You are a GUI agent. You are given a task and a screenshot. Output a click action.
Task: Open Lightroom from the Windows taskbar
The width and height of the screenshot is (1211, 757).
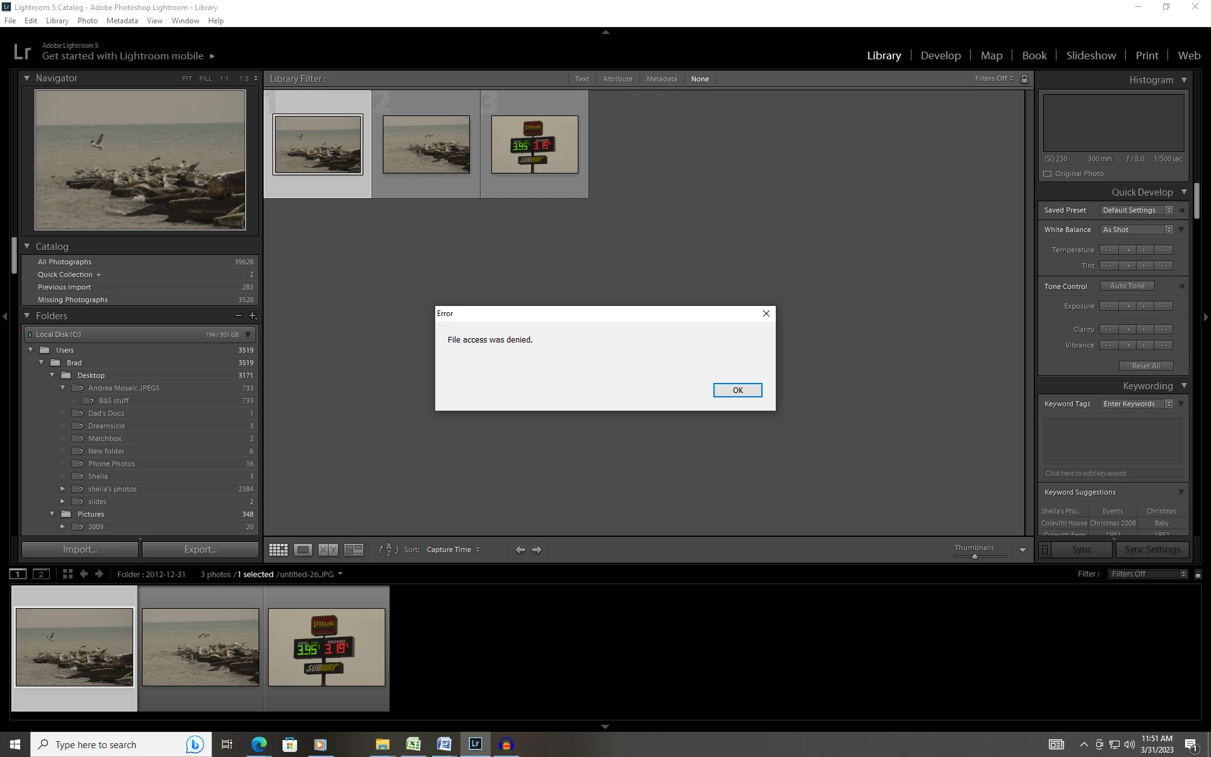(475, 744)
